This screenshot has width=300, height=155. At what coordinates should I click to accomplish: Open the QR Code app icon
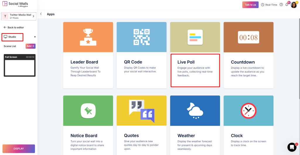coord(142,37)
